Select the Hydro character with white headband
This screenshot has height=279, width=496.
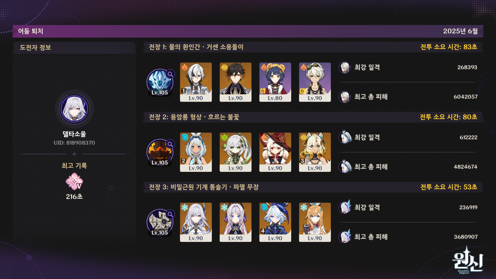coord(196,152)
